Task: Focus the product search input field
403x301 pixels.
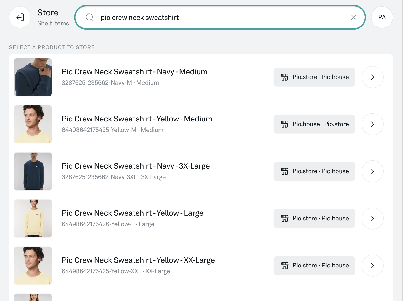Action: [x=220, y=17]
